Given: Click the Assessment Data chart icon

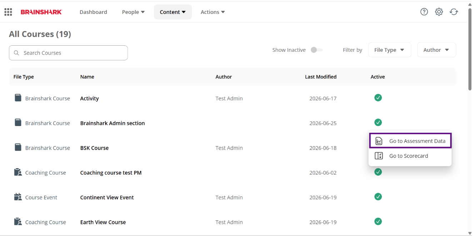Looking at the screenshot, I should pos(379,141).
